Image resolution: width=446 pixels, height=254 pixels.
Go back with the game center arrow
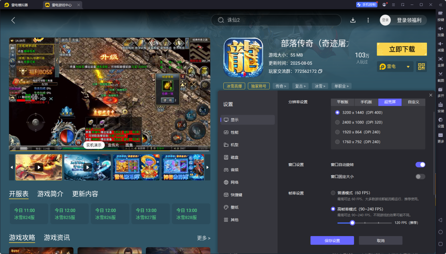(x=13, y=20)
